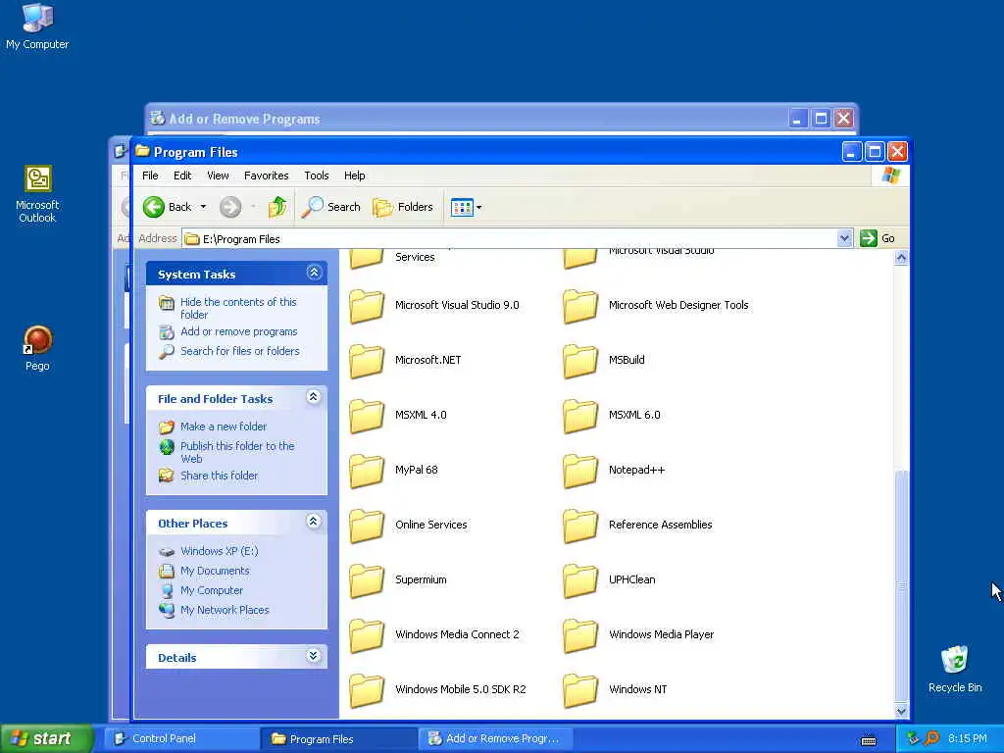Viewport: 1004px width, 753px height.
Task: Select the MSBuild folder icon
Action: click(x=580, y=361)
